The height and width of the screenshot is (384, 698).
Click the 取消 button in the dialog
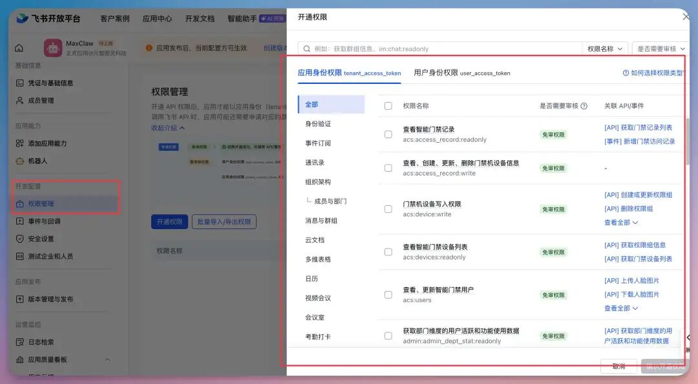pyautogui.click(x=619, y=366)
